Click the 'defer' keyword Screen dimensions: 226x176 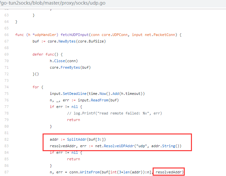tap(38, 54)
